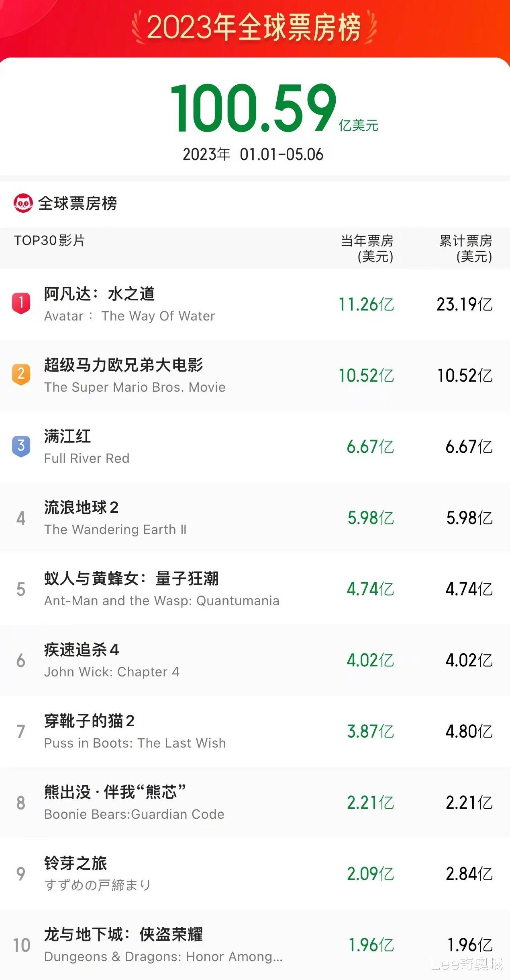Open The Wandering Earth II entry

pos(115,518)
